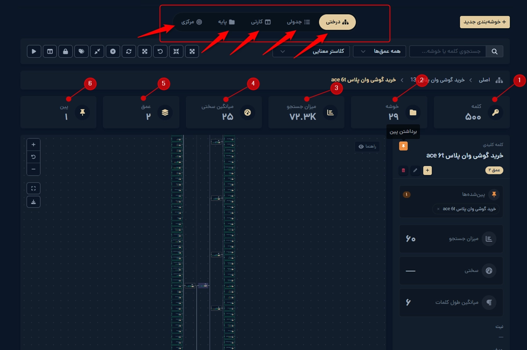This screenshot has width=527, height=350.
Task: Click the padlock icon in the toolbar
Action: pos(65,51)
